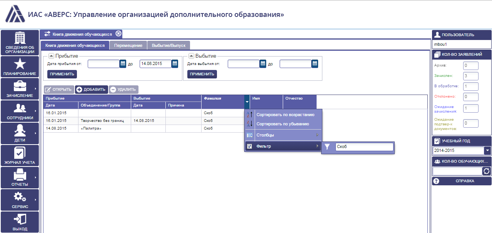Open the Планирование star icon section

(x=20, y=67)
